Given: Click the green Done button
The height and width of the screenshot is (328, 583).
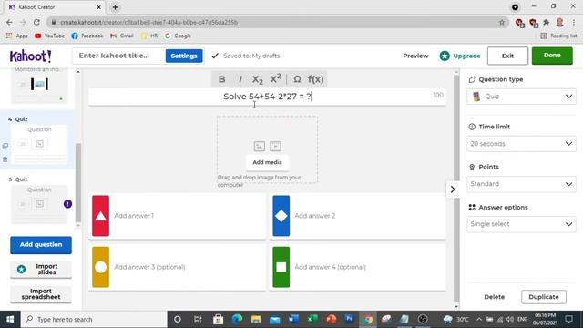Looking at the screenshot, I should click(552, 56).
